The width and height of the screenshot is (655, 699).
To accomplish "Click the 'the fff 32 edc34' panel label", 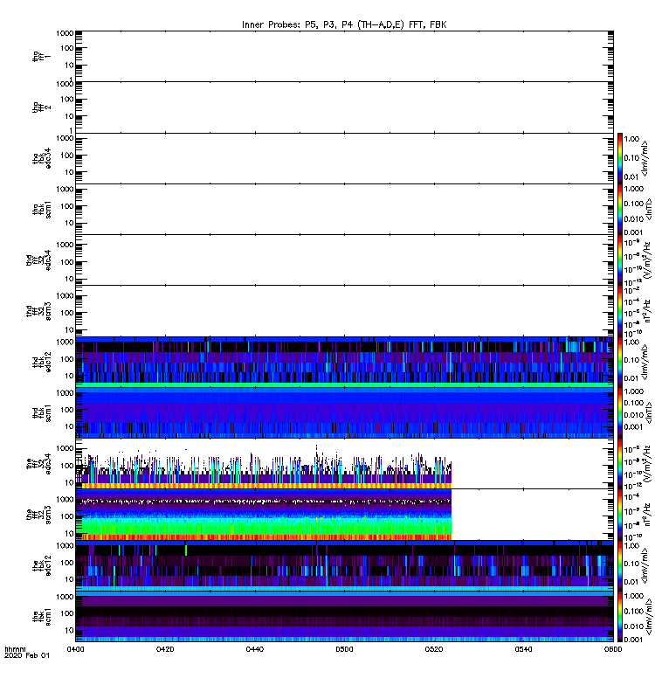I will click(38, 464).
